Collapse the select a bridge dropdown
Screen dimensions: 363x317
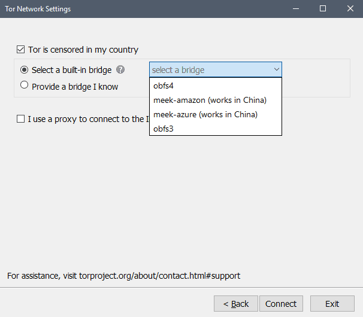tap(216, 69)
